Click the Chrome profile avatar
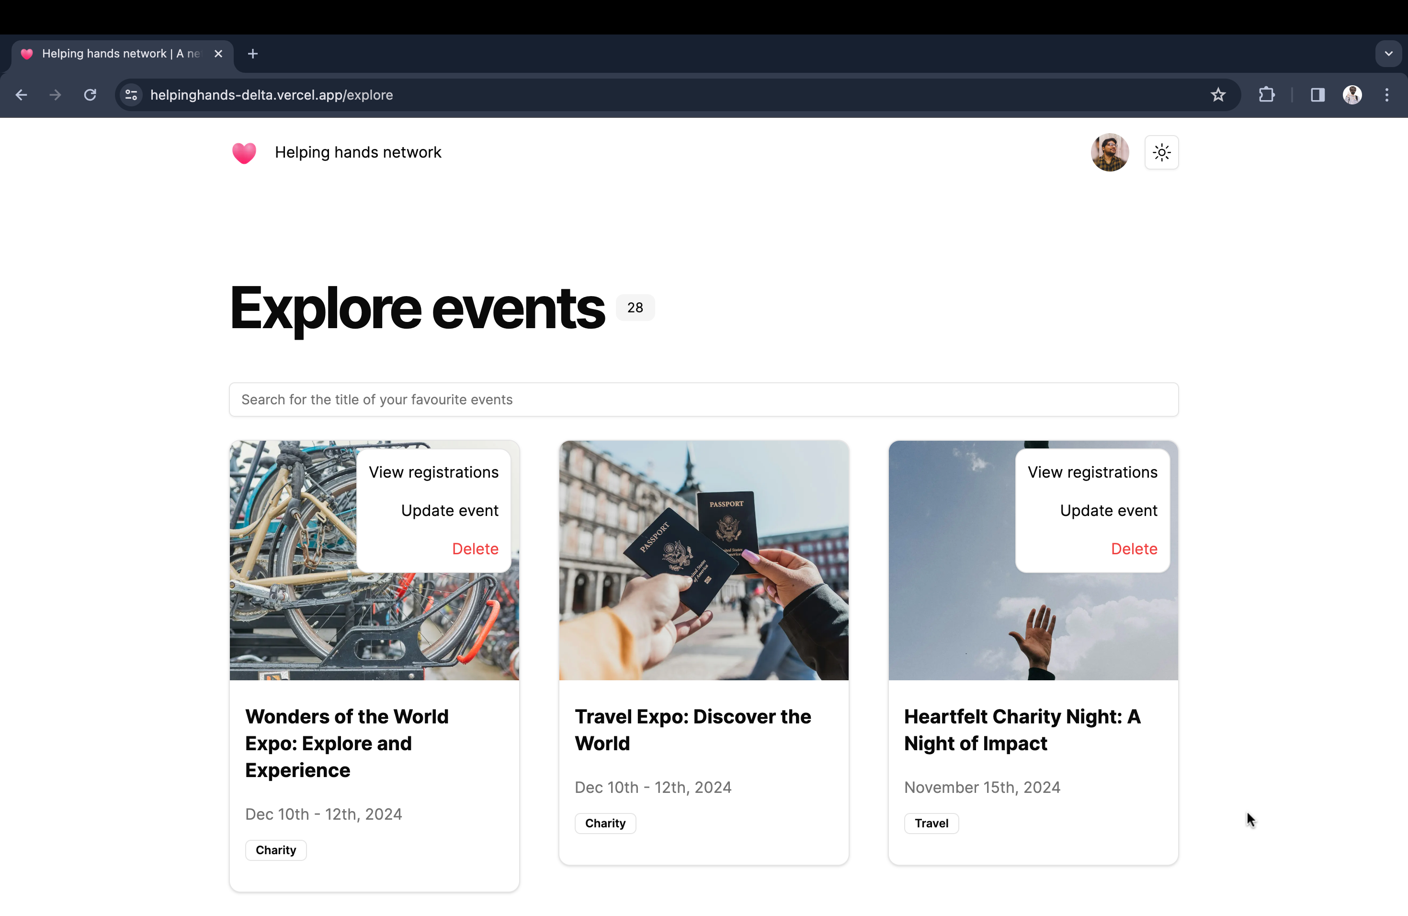This screenshot has height=916, width=1408. pyautogui.click(x=1352, y=95)
